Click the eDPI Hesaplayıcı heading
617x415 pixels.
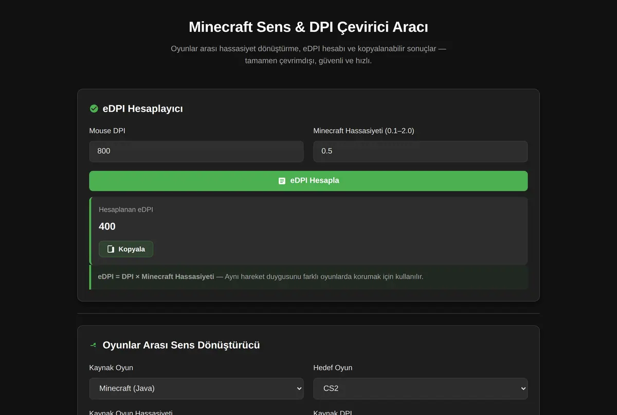tap(143, 109)
